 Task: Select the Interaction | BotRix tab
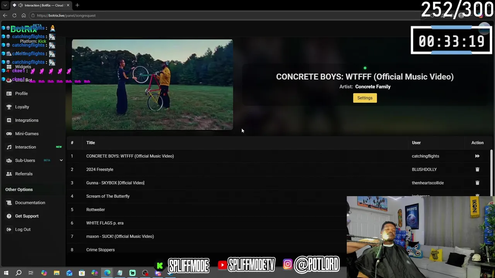pyautogui.click(x=41, y=5)
